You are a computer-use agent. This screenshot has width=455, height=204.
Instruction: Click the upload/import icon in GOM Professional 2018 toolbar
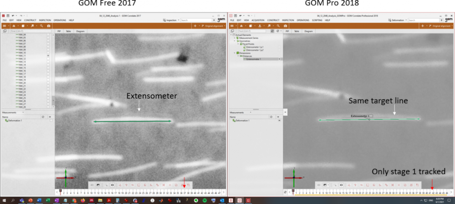tap(259, 26)
